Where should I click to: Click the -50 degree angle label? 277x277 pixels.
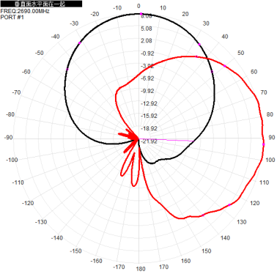[40, 53]
